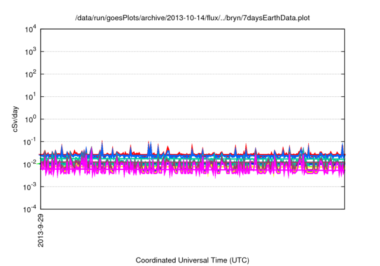
Task: Click the 10^4 y-axis tick label
Action: pyautogui.click(x=30, y=29)
